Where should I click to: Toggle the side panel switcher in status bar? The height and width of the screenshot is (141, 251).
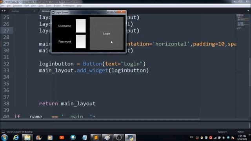(3, 132)
